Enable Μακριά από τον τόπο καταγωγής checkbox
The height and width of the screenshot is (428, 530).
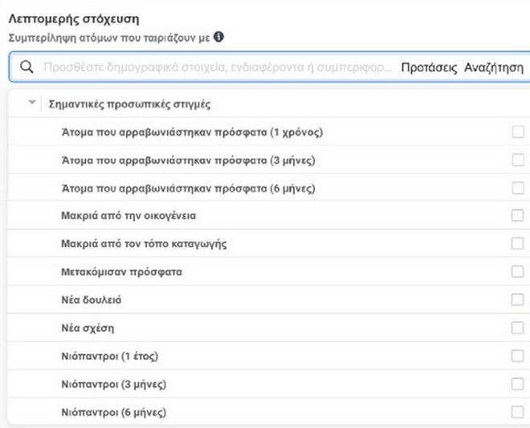coord(518,244)
